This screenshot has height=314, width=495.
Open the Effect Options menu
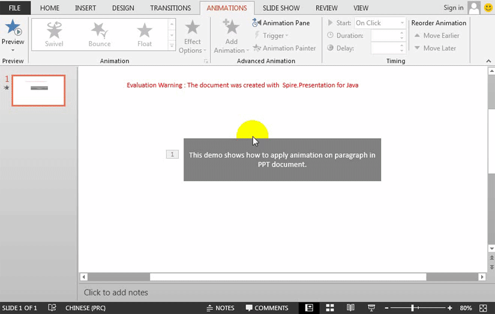coord(192,37)
